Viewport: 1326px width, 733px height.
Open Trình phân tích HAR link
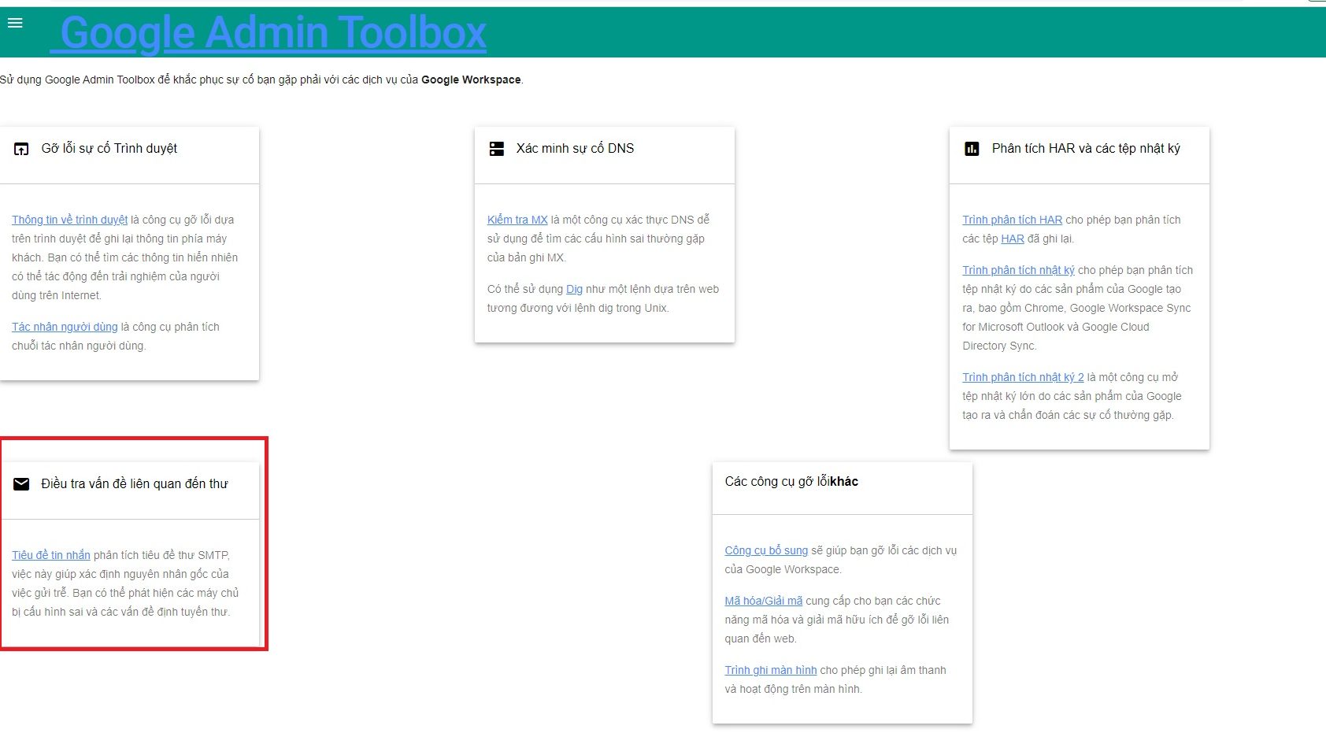point(1012,220)
